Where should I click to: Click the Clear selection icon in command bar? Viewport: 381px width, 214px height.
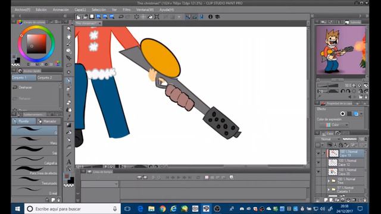click(136, 17)
